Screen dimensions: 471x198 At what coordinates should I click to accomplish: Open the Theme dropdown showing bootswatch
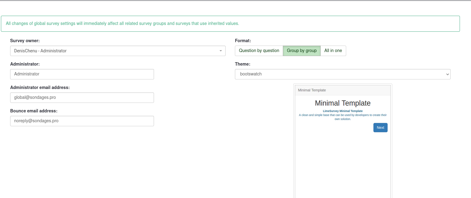point(342,74)
